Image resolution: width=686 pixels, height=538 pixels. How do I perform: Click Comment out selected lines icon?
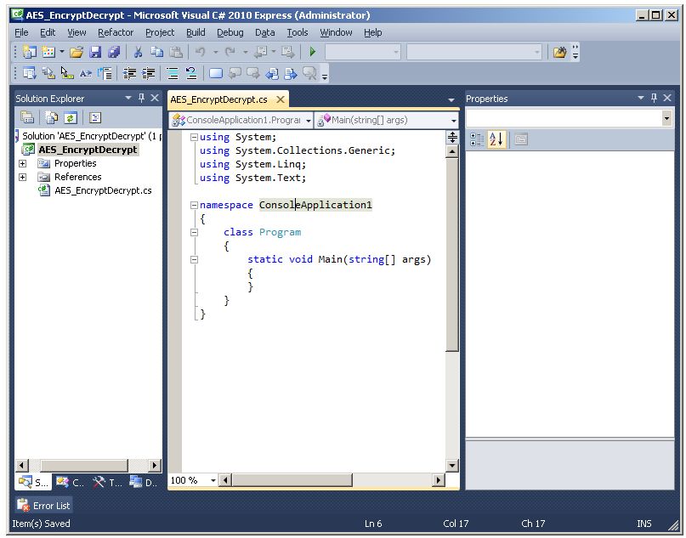pos(170,74)
